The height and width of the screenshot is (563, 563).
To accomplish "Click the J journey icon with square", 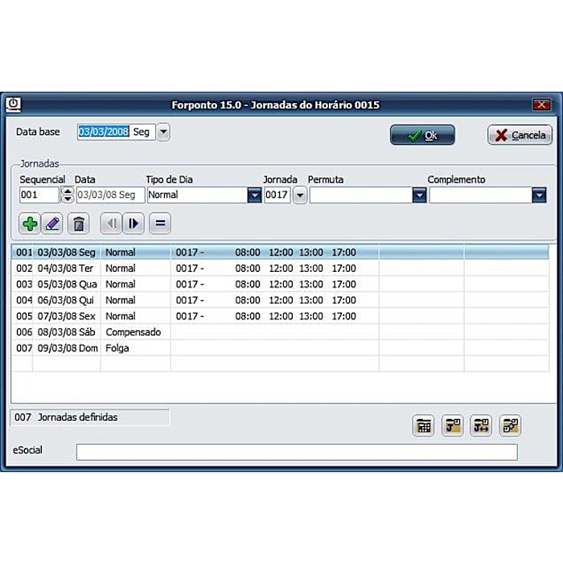I will point(452,425).
